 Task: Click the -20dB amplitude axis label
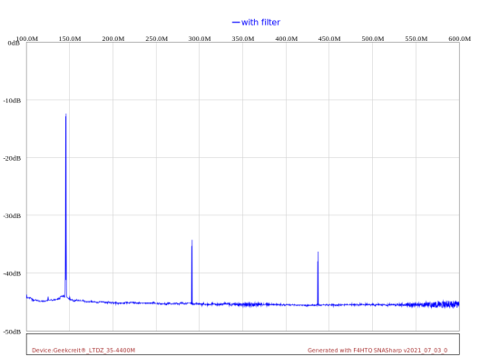[12, 158]
